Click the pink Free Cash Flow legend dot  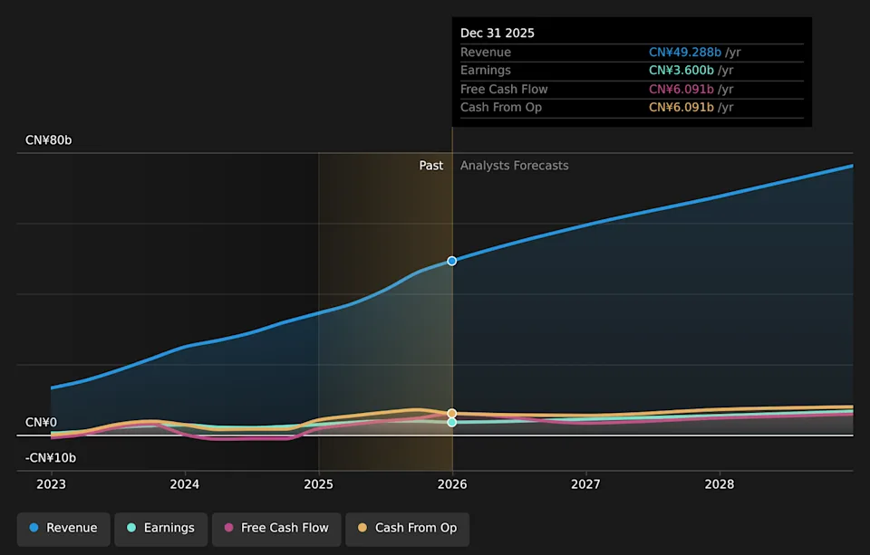(229, 528)
